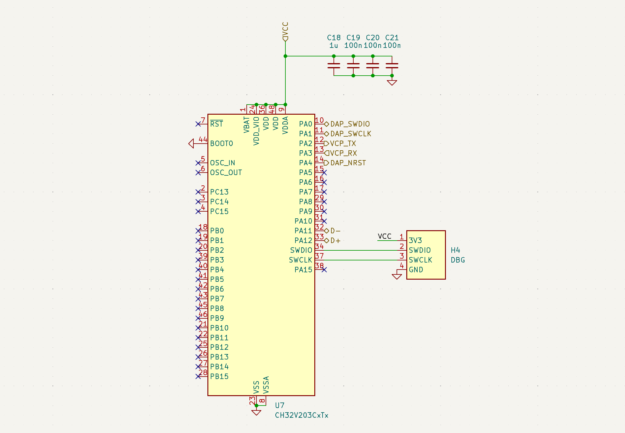The height and width of the screenshot is (433, 625).
Task: Click the ground symbol below VSS pin 23
Action: (x=256, y=412)
